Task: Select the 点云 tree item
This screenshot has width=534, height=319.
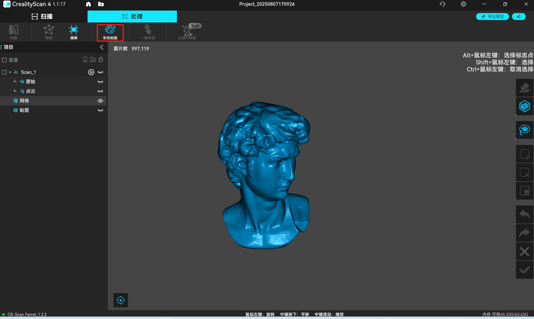Action: [x=30, y=91]
